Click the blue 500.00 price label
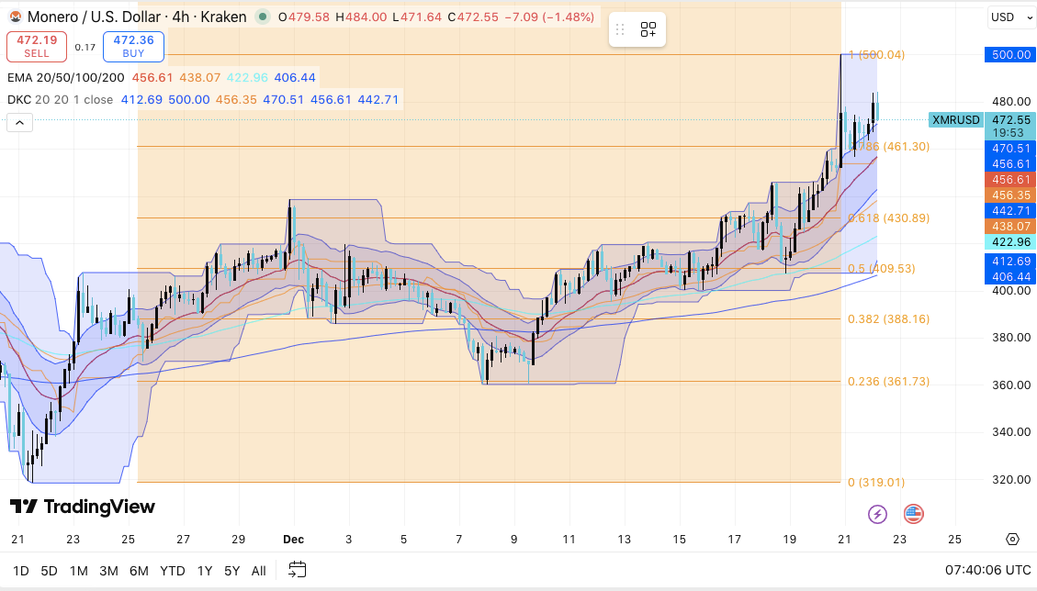Screen dimensions: 1037x591 1010,55
